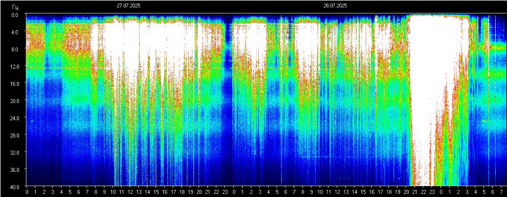This screenshot has height=197, width=507.
Task: Click hour 23 marker of the first day
Action: click(225, 192)
